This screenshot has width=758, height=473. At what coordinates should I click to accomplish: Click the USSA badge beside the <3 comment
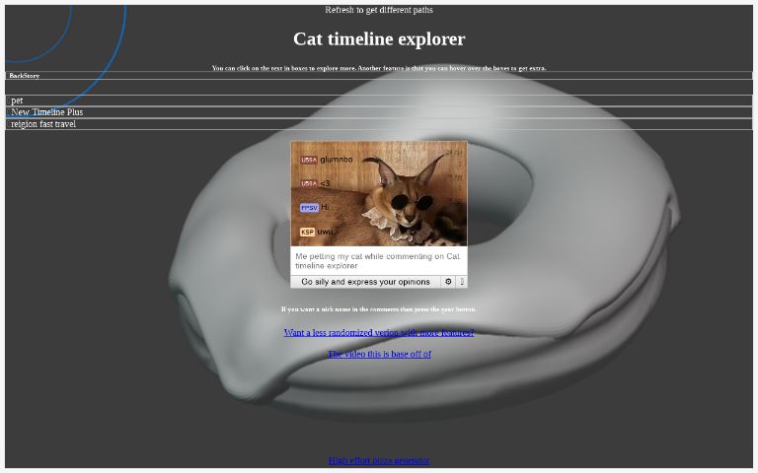coord(309,183)
